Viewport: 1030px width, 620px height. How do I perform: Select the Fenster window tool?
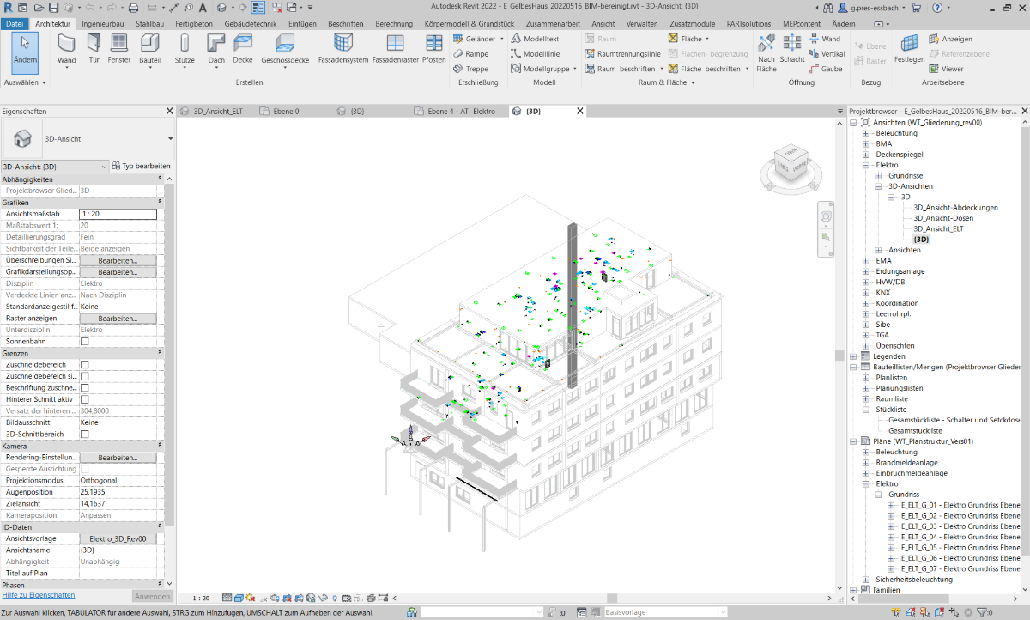tap(119, 49)
